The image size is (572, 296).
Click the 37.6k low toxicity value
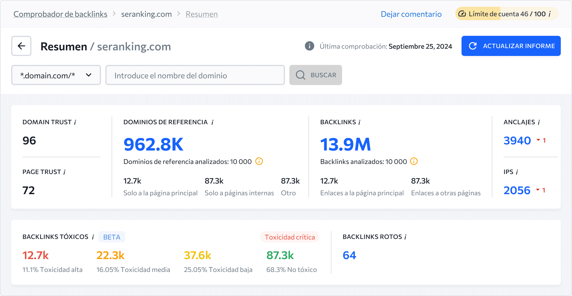pos(197,255)
